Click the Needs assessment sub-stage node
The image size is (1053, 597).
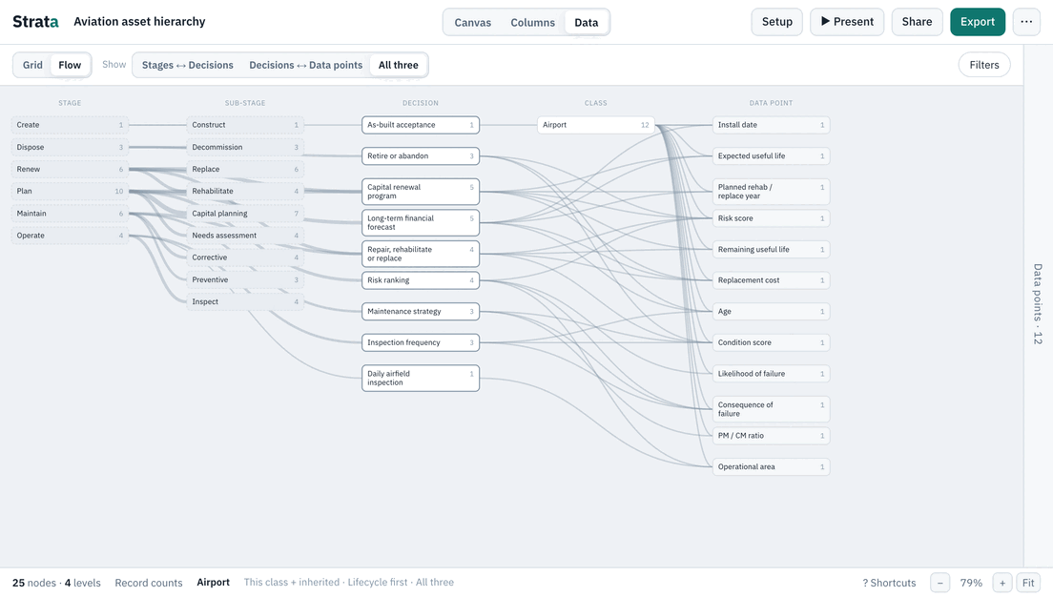click(x=245, y=236)
